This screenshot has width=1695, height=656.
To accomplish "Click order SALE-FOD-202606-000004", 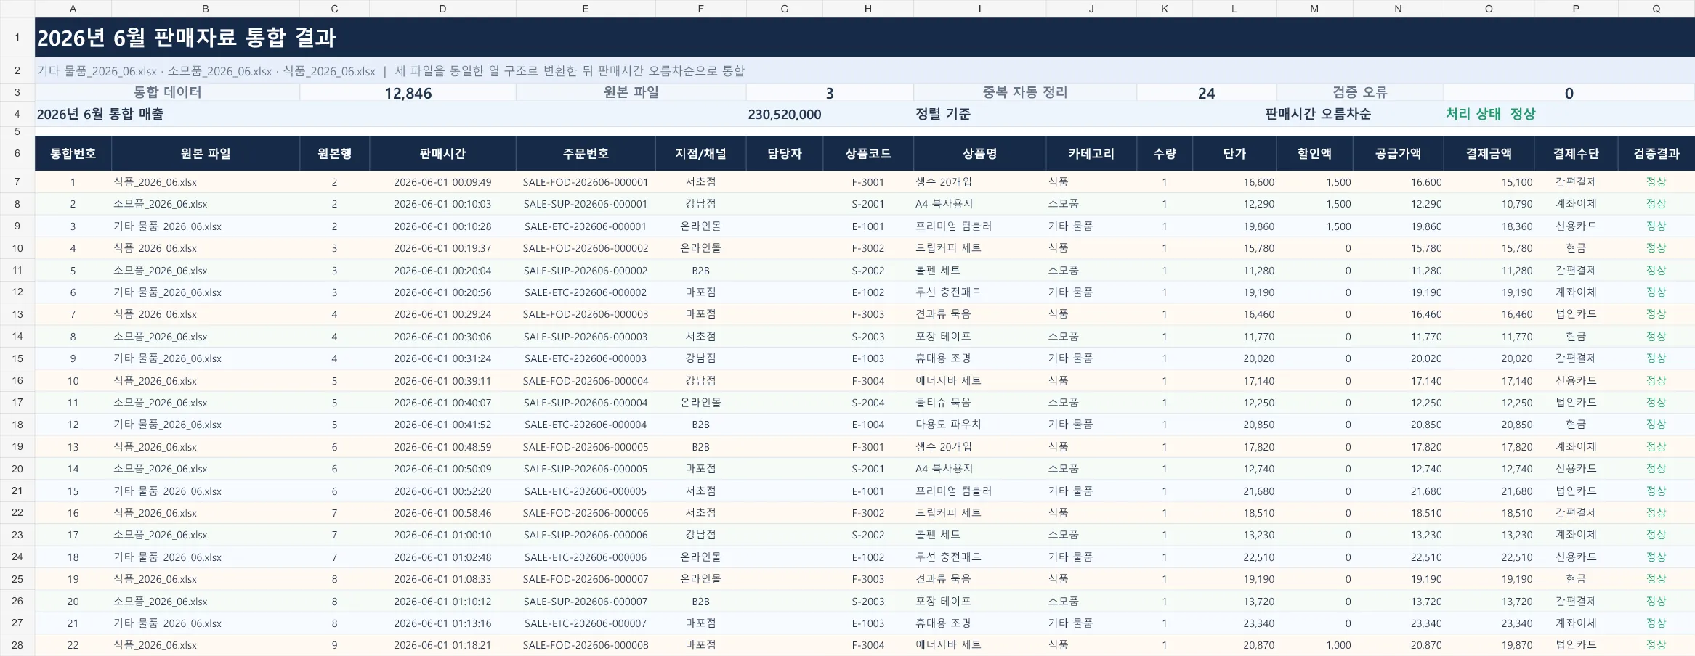I will 586,381.
